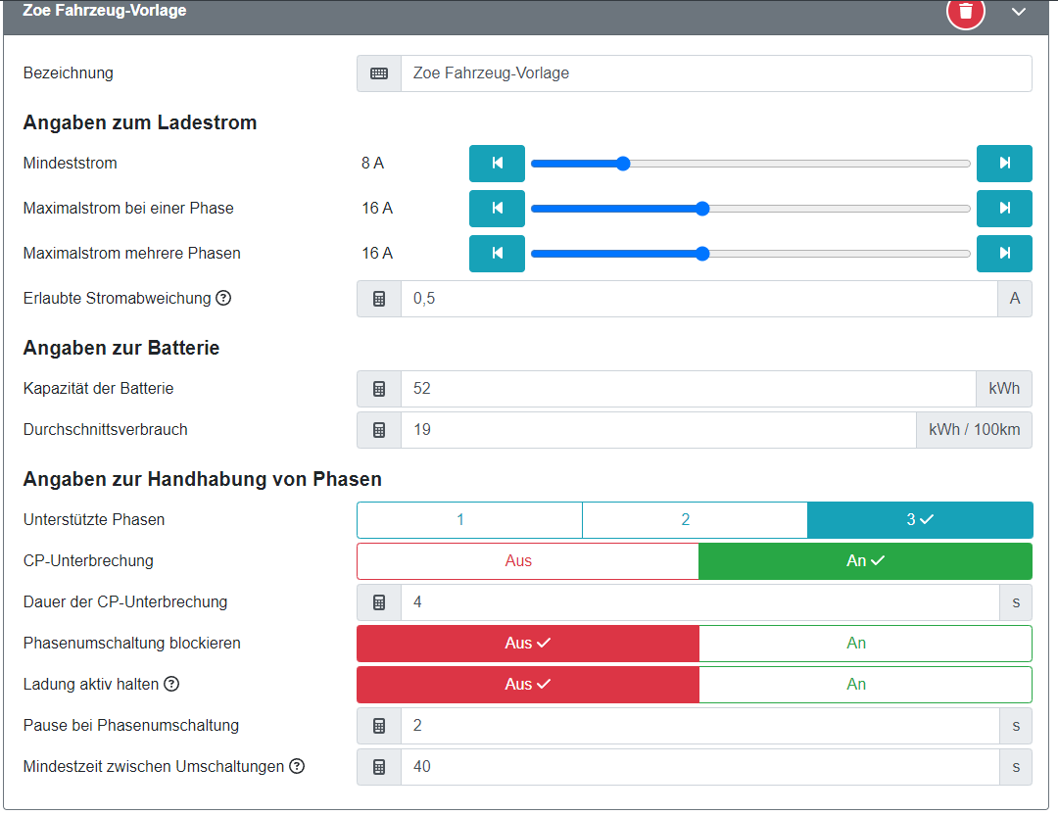This screenshot has height=815, width=1058.
Task: Decrease Mindeststrom with the left step button
Action: click(x=497, y=164)
